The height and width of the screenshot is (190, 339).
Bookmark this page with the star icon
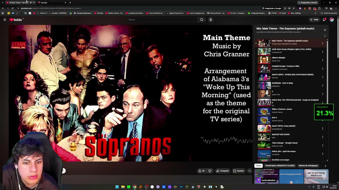click(293, 8)
